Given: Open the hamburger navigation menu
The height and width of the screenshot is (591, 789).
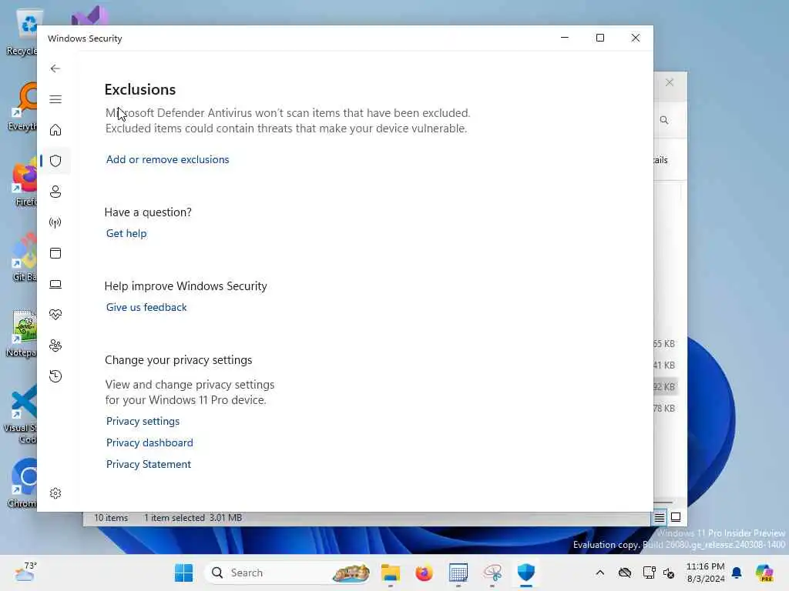Looking at the screenshot, I should (55, 99).
